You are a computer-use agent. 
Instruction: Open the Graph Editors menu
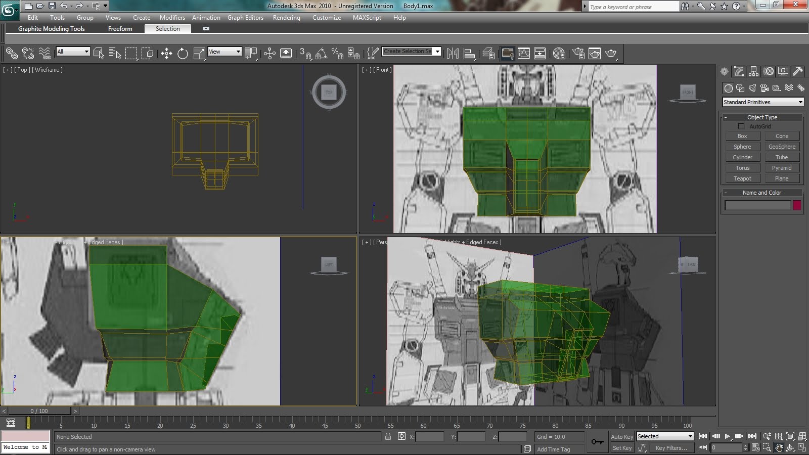click(x=245, y=18)
